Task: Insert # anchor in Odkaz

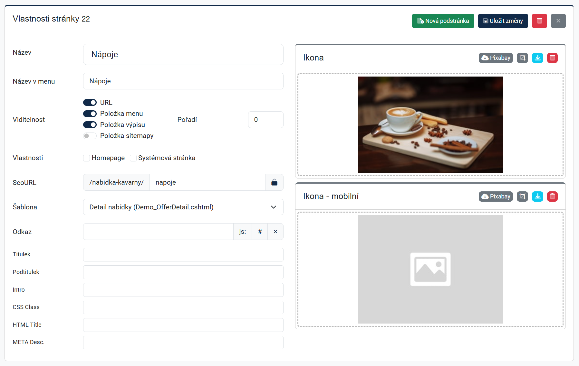Action: click(260, 232)
